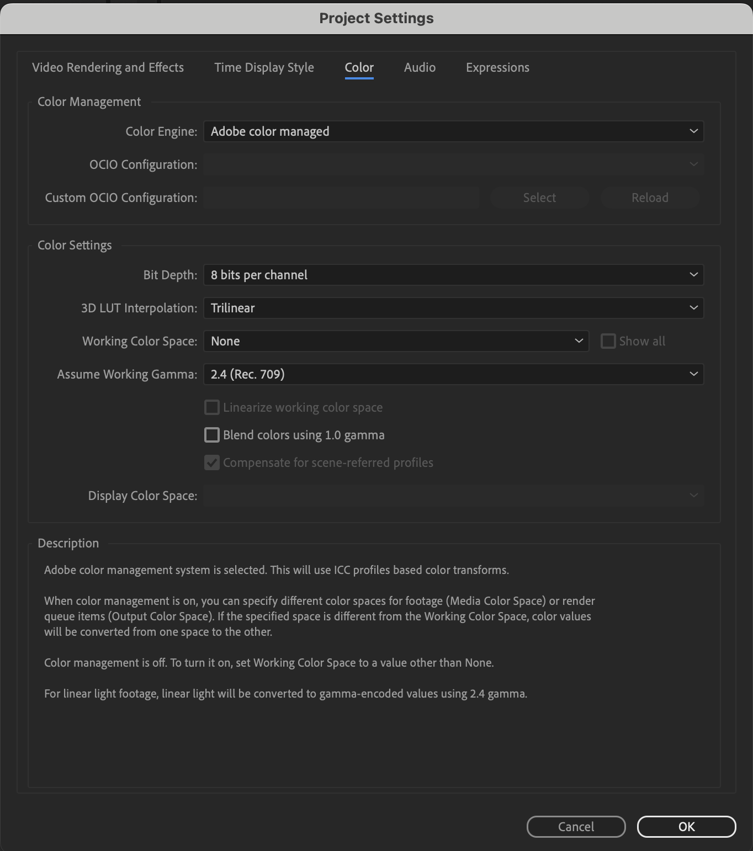This screenshot has width=753, height=851.
Task: Toggle Linearize working color space checkbox
Action: coord(212,407)
